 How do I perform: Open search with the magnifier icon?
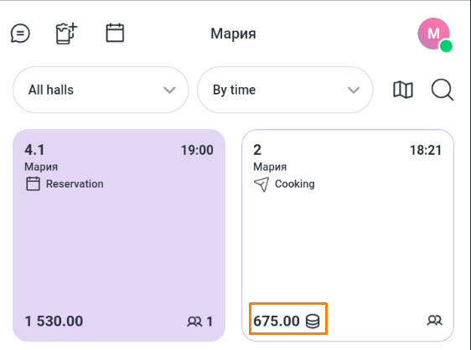tap(443, 90)
